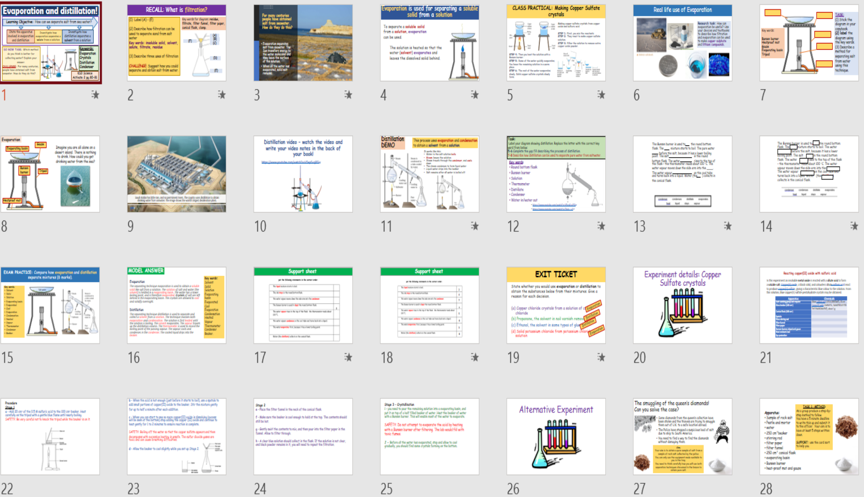The height and width of the screenshot is (497, 864).
Task: Preview animation star beside slide 2 filtration recall
Action: tap(222, 95)
